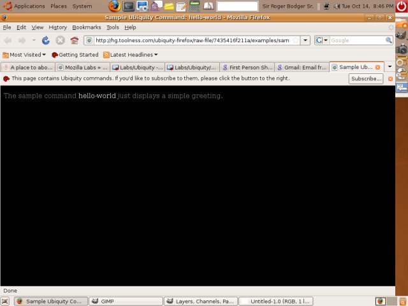Reload the current page
Screen dimensions: 408x306
click(x=46, y=40)
